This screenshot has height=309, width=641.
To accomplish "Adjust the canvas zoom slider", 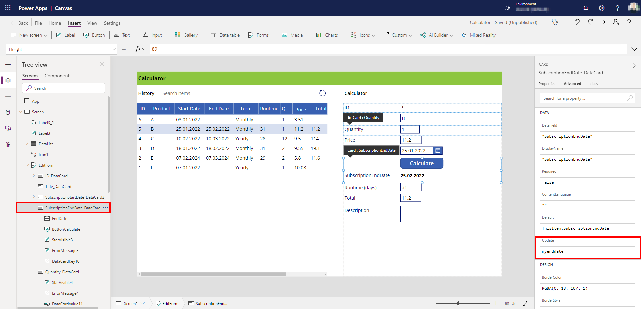I will click(458, 303).
